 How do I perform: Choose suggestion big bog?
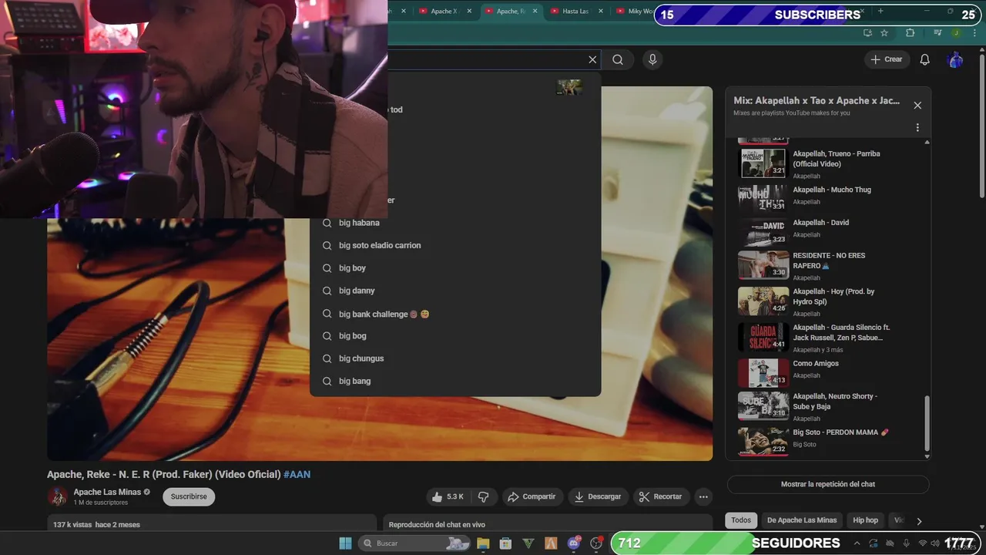pyautogui.click(x=455, y=336)
